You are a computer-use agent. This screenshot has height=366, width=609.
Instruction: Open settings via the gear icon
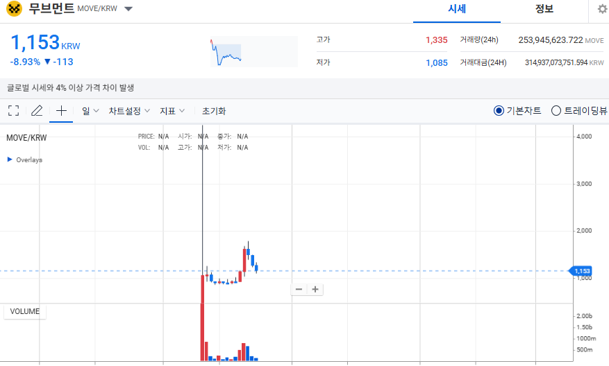coord(602,9)
